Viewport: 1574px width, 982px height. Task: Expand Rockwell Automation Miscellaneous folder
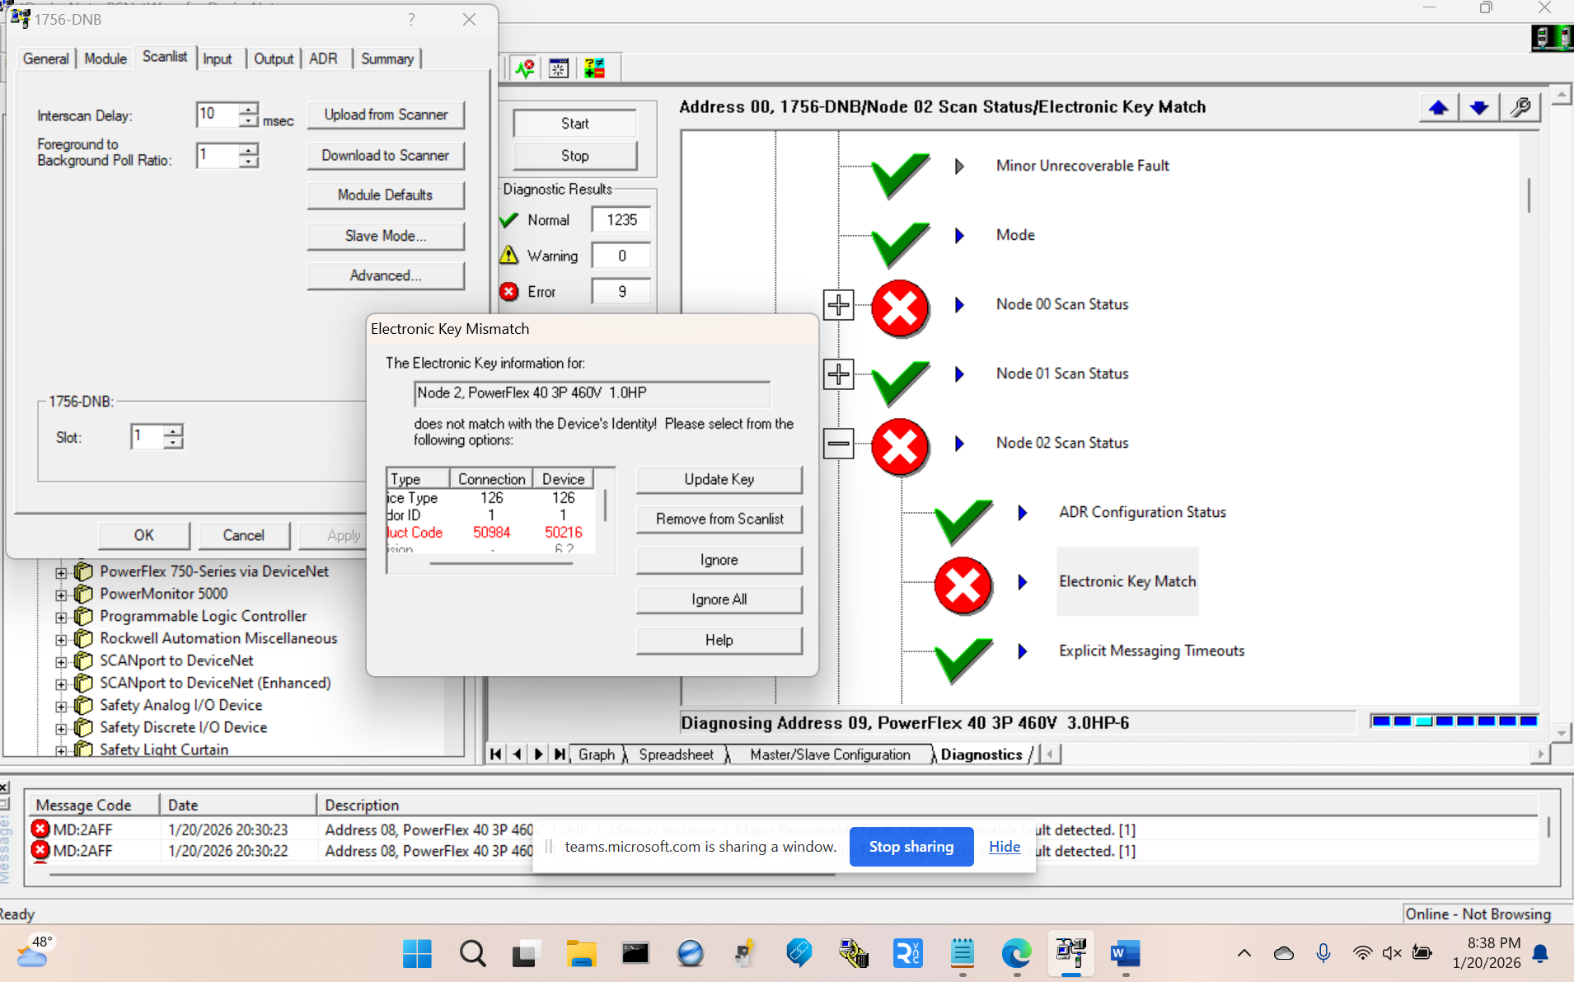click(x=61, y=639)
